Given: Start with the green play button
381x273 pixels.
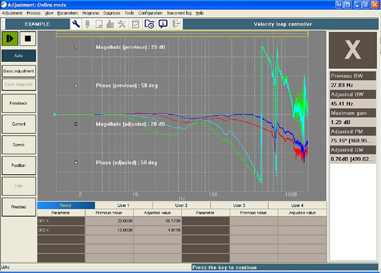Looking at the screenshot, I should pyautogui.click(x=10, y=39).
